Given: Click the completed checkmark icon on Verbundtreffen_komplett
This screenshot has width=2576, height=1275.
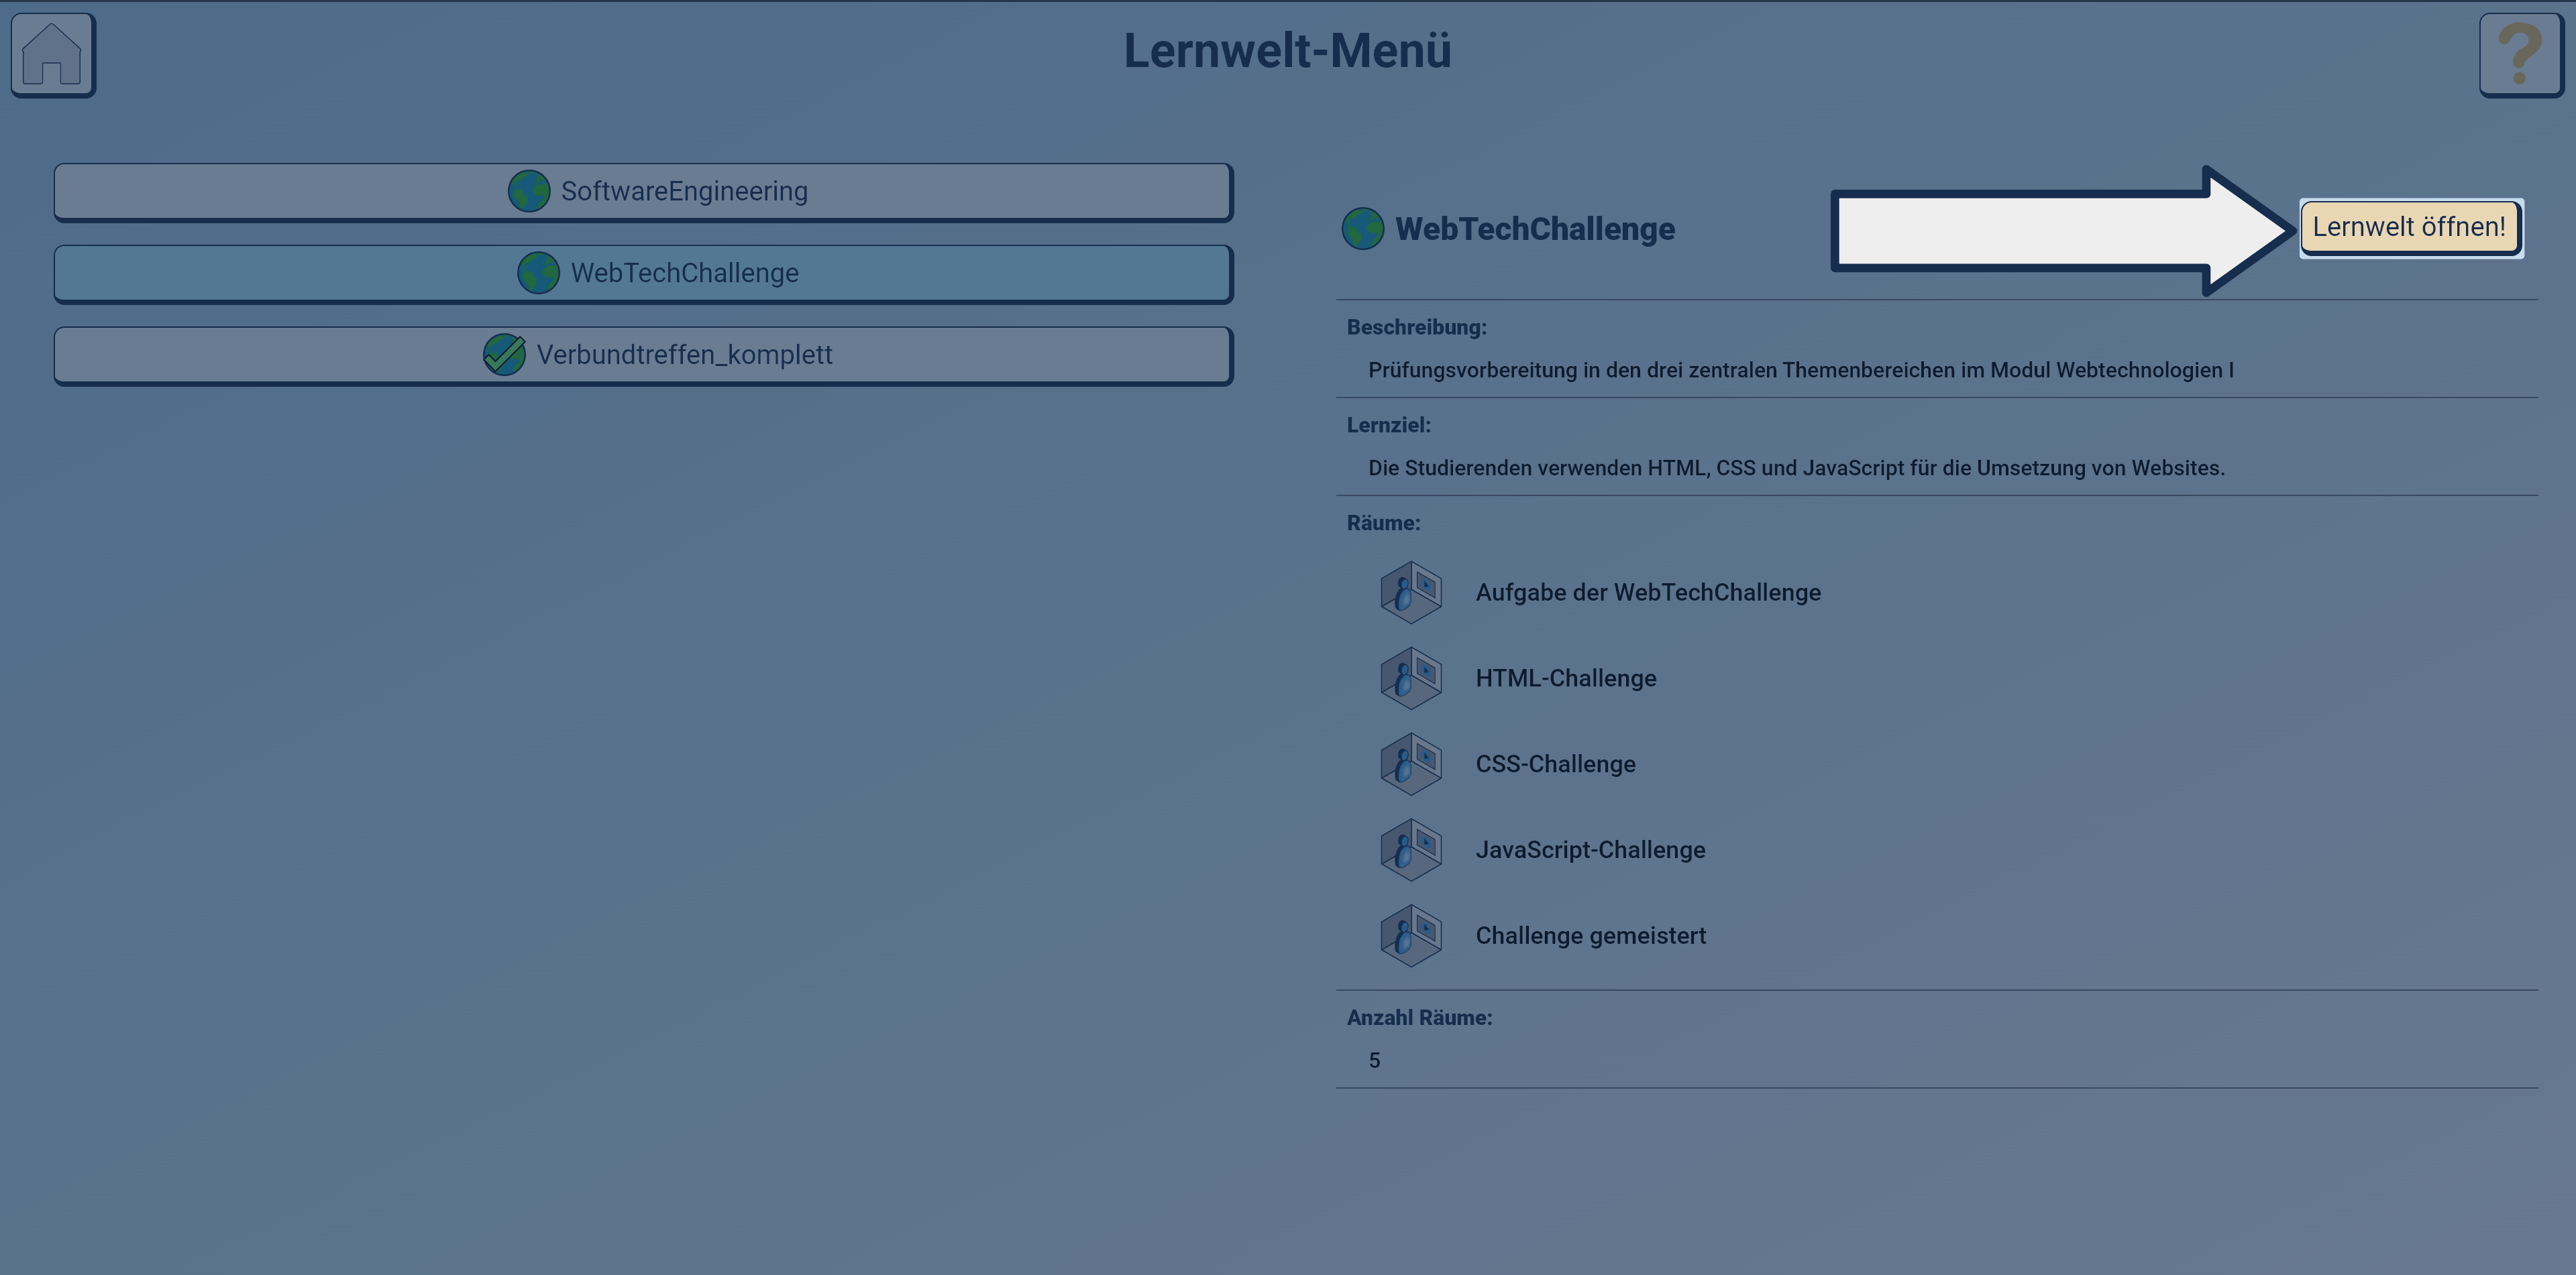Looking at the screenshot, I should pos(504,355).
